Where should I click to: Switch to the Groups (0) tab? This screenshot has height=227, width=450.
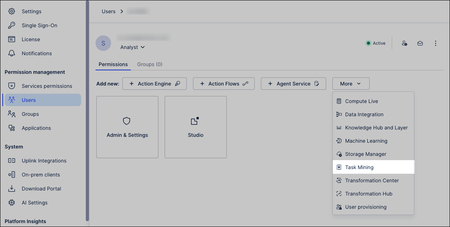pyautogui.click(x=149, y=64)
